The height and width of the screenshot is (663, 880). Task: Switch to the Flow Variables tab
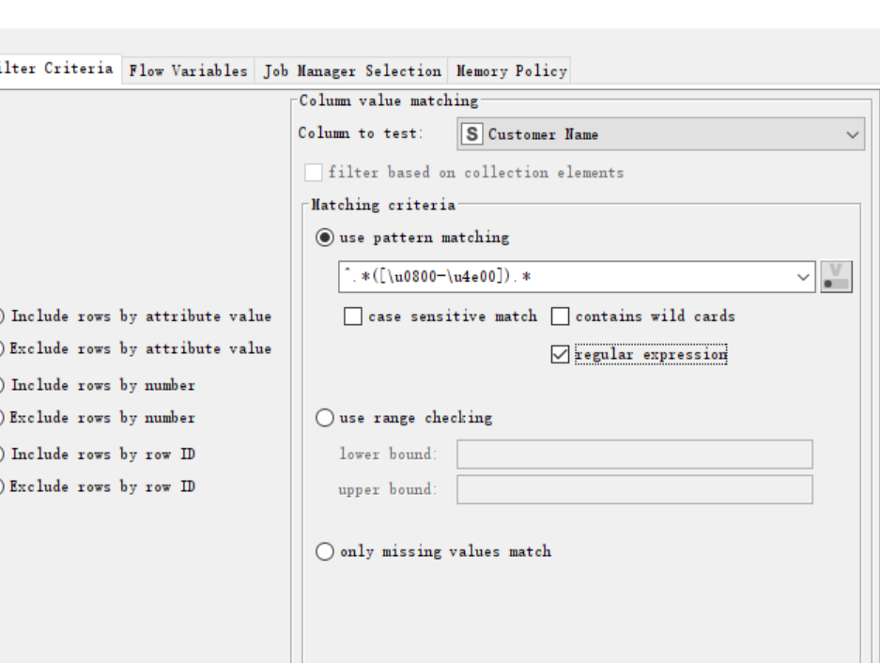tap(189, 70)
